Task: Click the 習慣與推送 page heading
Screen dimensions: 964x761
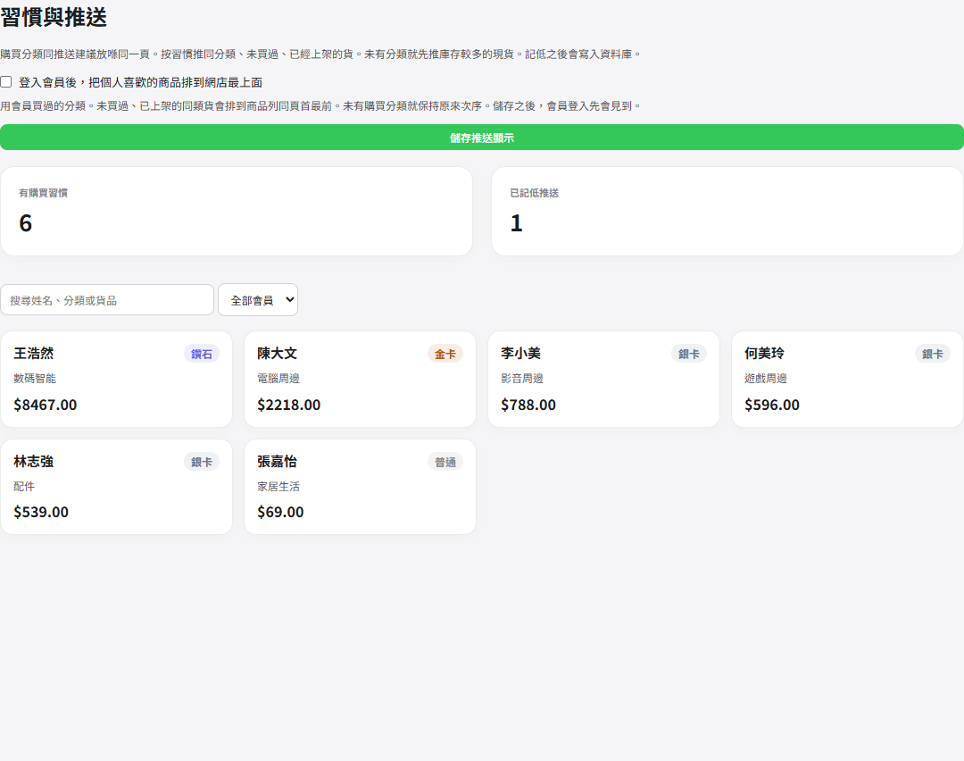Action: tap(54, 17)
